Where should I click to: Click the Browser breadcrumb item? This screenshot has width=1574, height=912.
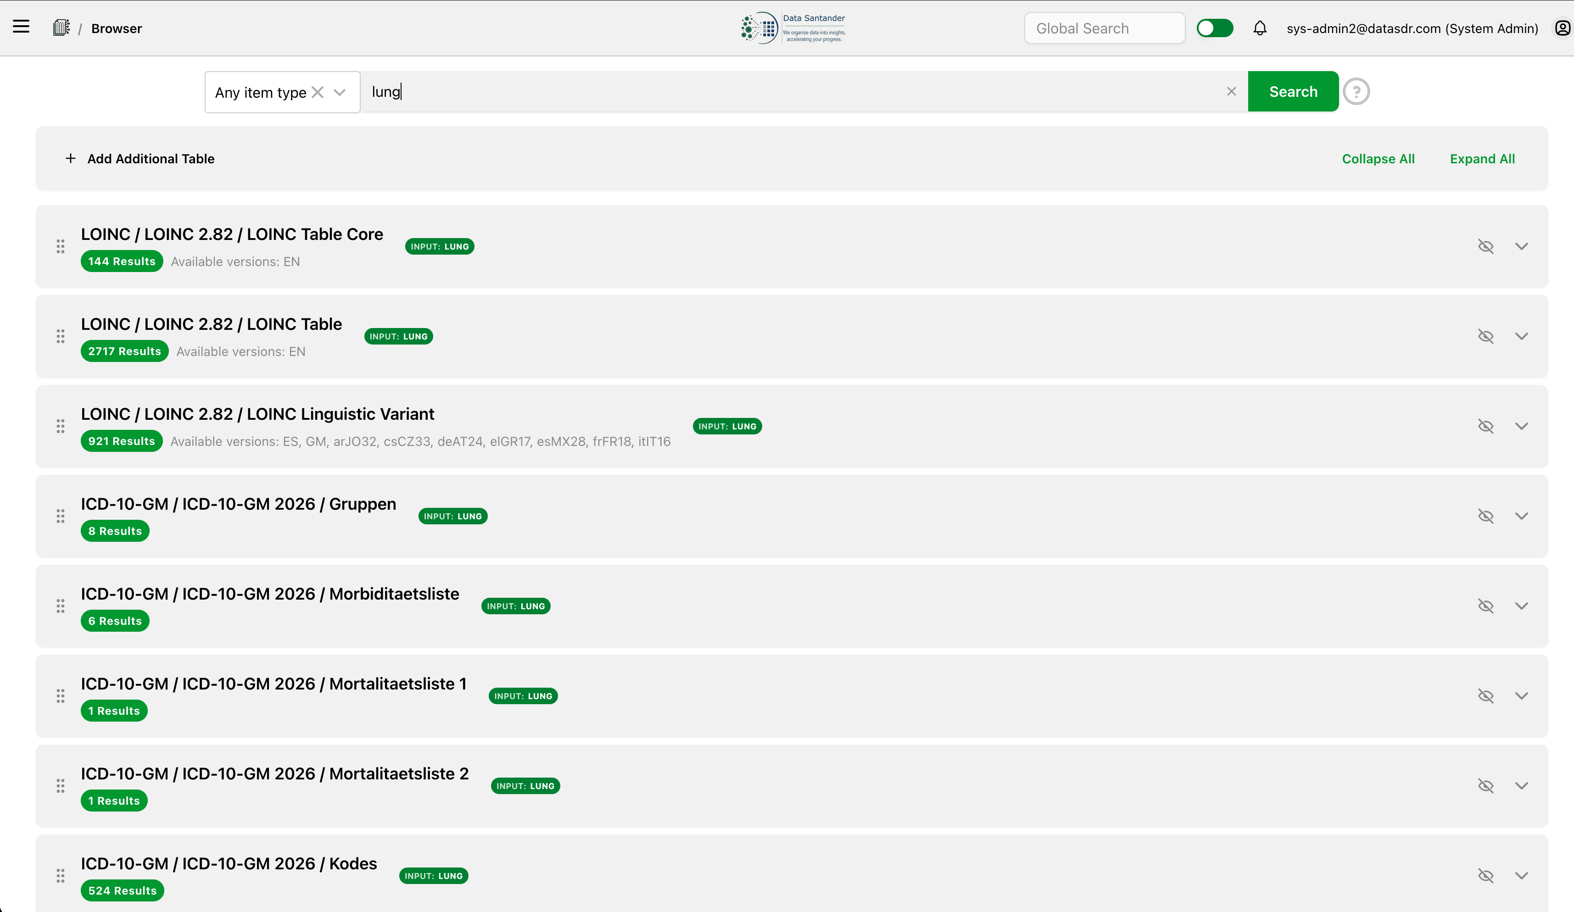click(117, 28)
